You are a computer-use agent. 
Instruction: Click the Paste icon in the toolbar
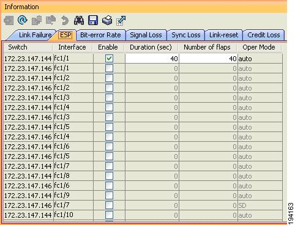click(x=51, y=20)
